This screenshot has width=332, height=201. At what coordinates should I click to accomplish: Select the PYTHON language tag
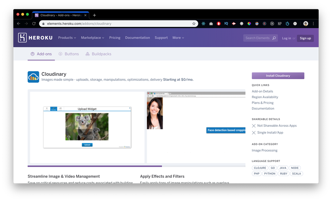tap(269, 174)
